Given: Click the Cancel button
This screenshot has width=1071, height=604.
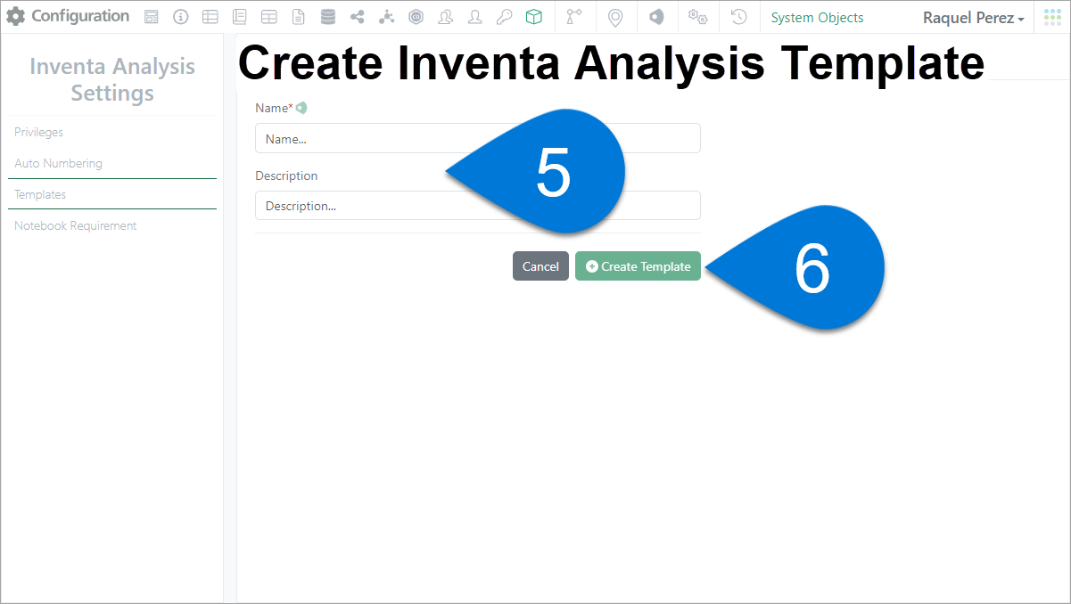Looking at the screenshot, I should coord(540,266).
